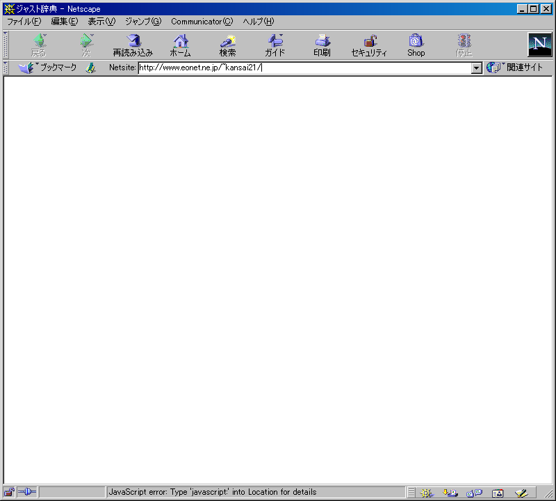556x501 pixels.
Task: Stop loading with the 停止 button
Action: click(x=464, y=45)
